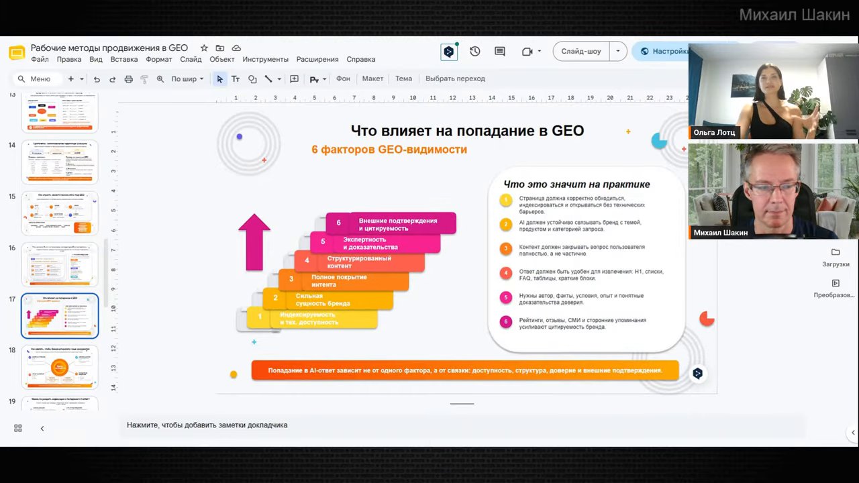Select the text box tool (Tт)

point(236,79)
